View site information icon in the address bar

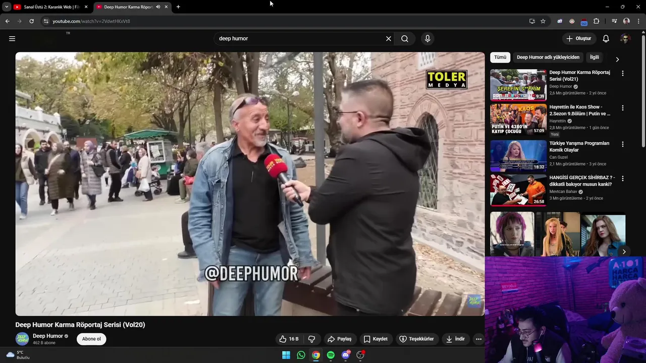click(46, 21)
